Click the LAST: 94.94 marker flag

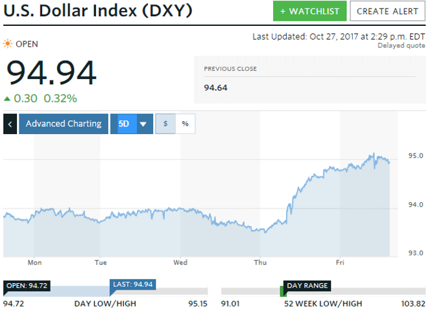pos(132,285)
